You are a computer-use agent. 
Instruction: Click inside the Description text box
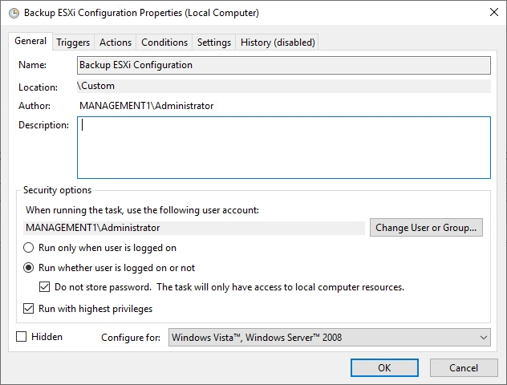click(x=283, y=148)
